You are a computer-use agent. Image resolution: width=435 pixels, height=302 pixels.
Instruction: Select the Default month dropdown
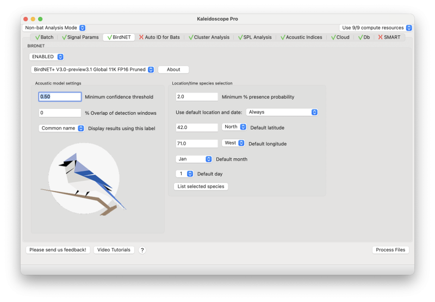click(x=194, y=159)
